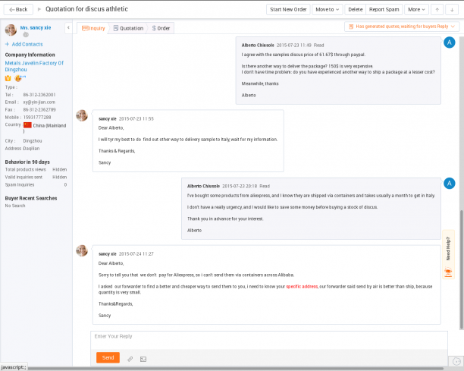Collapse the contact sidebar panel
This screenshot has width=464, height=371.
(x=68, y=28)
